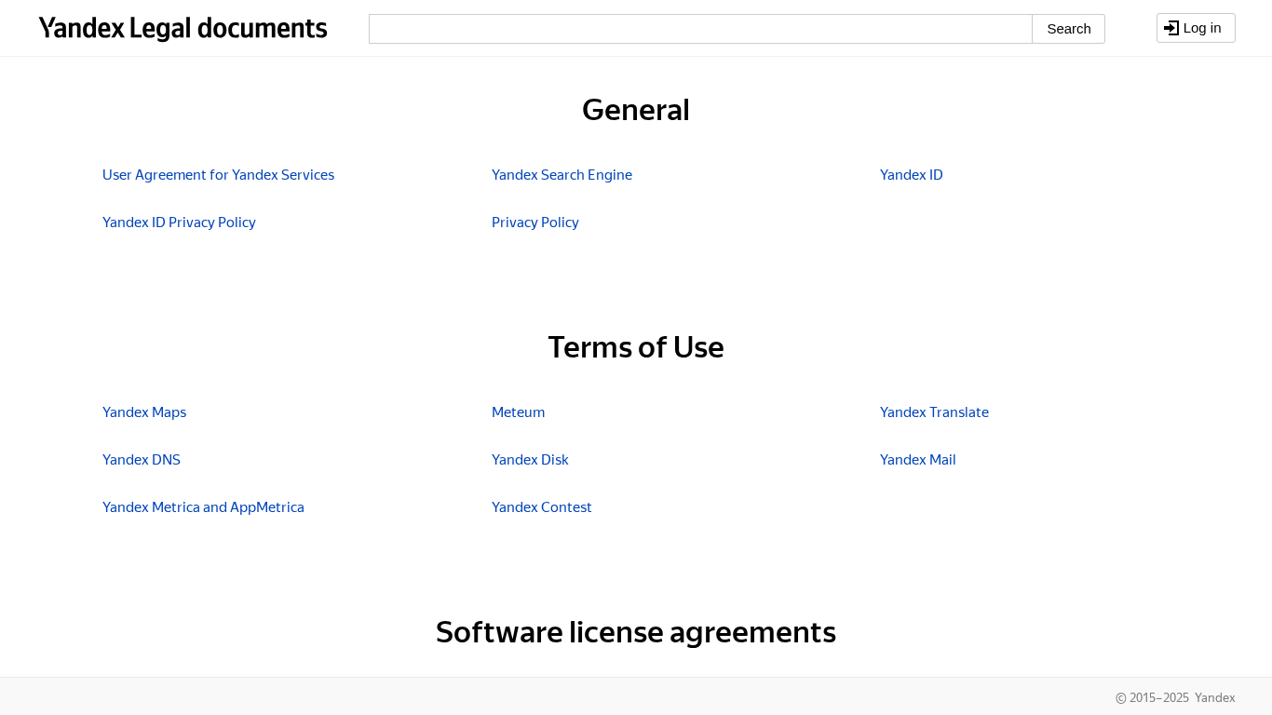Open the Yandex Disk terms

click(530, 460)
